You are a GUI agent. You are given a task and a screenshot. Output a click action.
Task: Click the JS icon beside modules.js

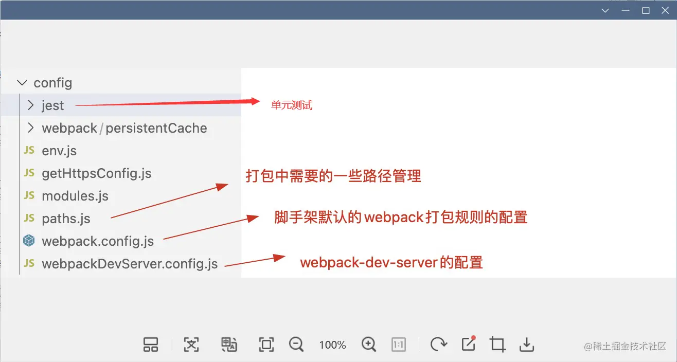click(x=29, y=195)
